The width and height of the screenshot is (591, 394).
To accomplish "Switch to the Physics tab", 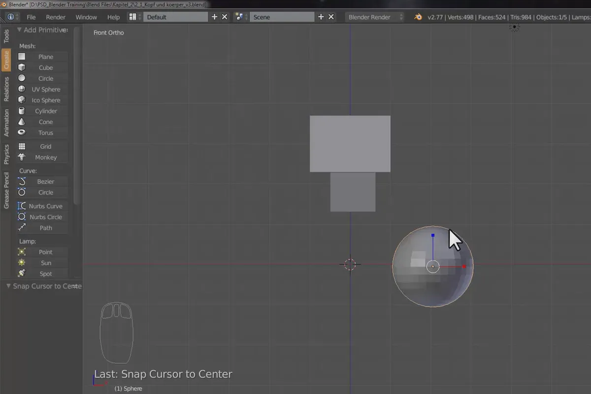I will (x=6, y=154).
